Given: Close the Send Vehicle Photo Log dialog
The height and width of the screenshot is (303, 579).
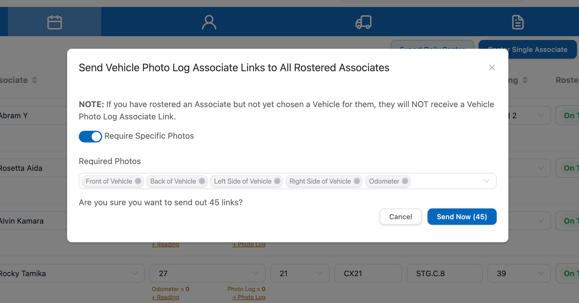Looking at the screenshot, I should (x=492, y=67).
